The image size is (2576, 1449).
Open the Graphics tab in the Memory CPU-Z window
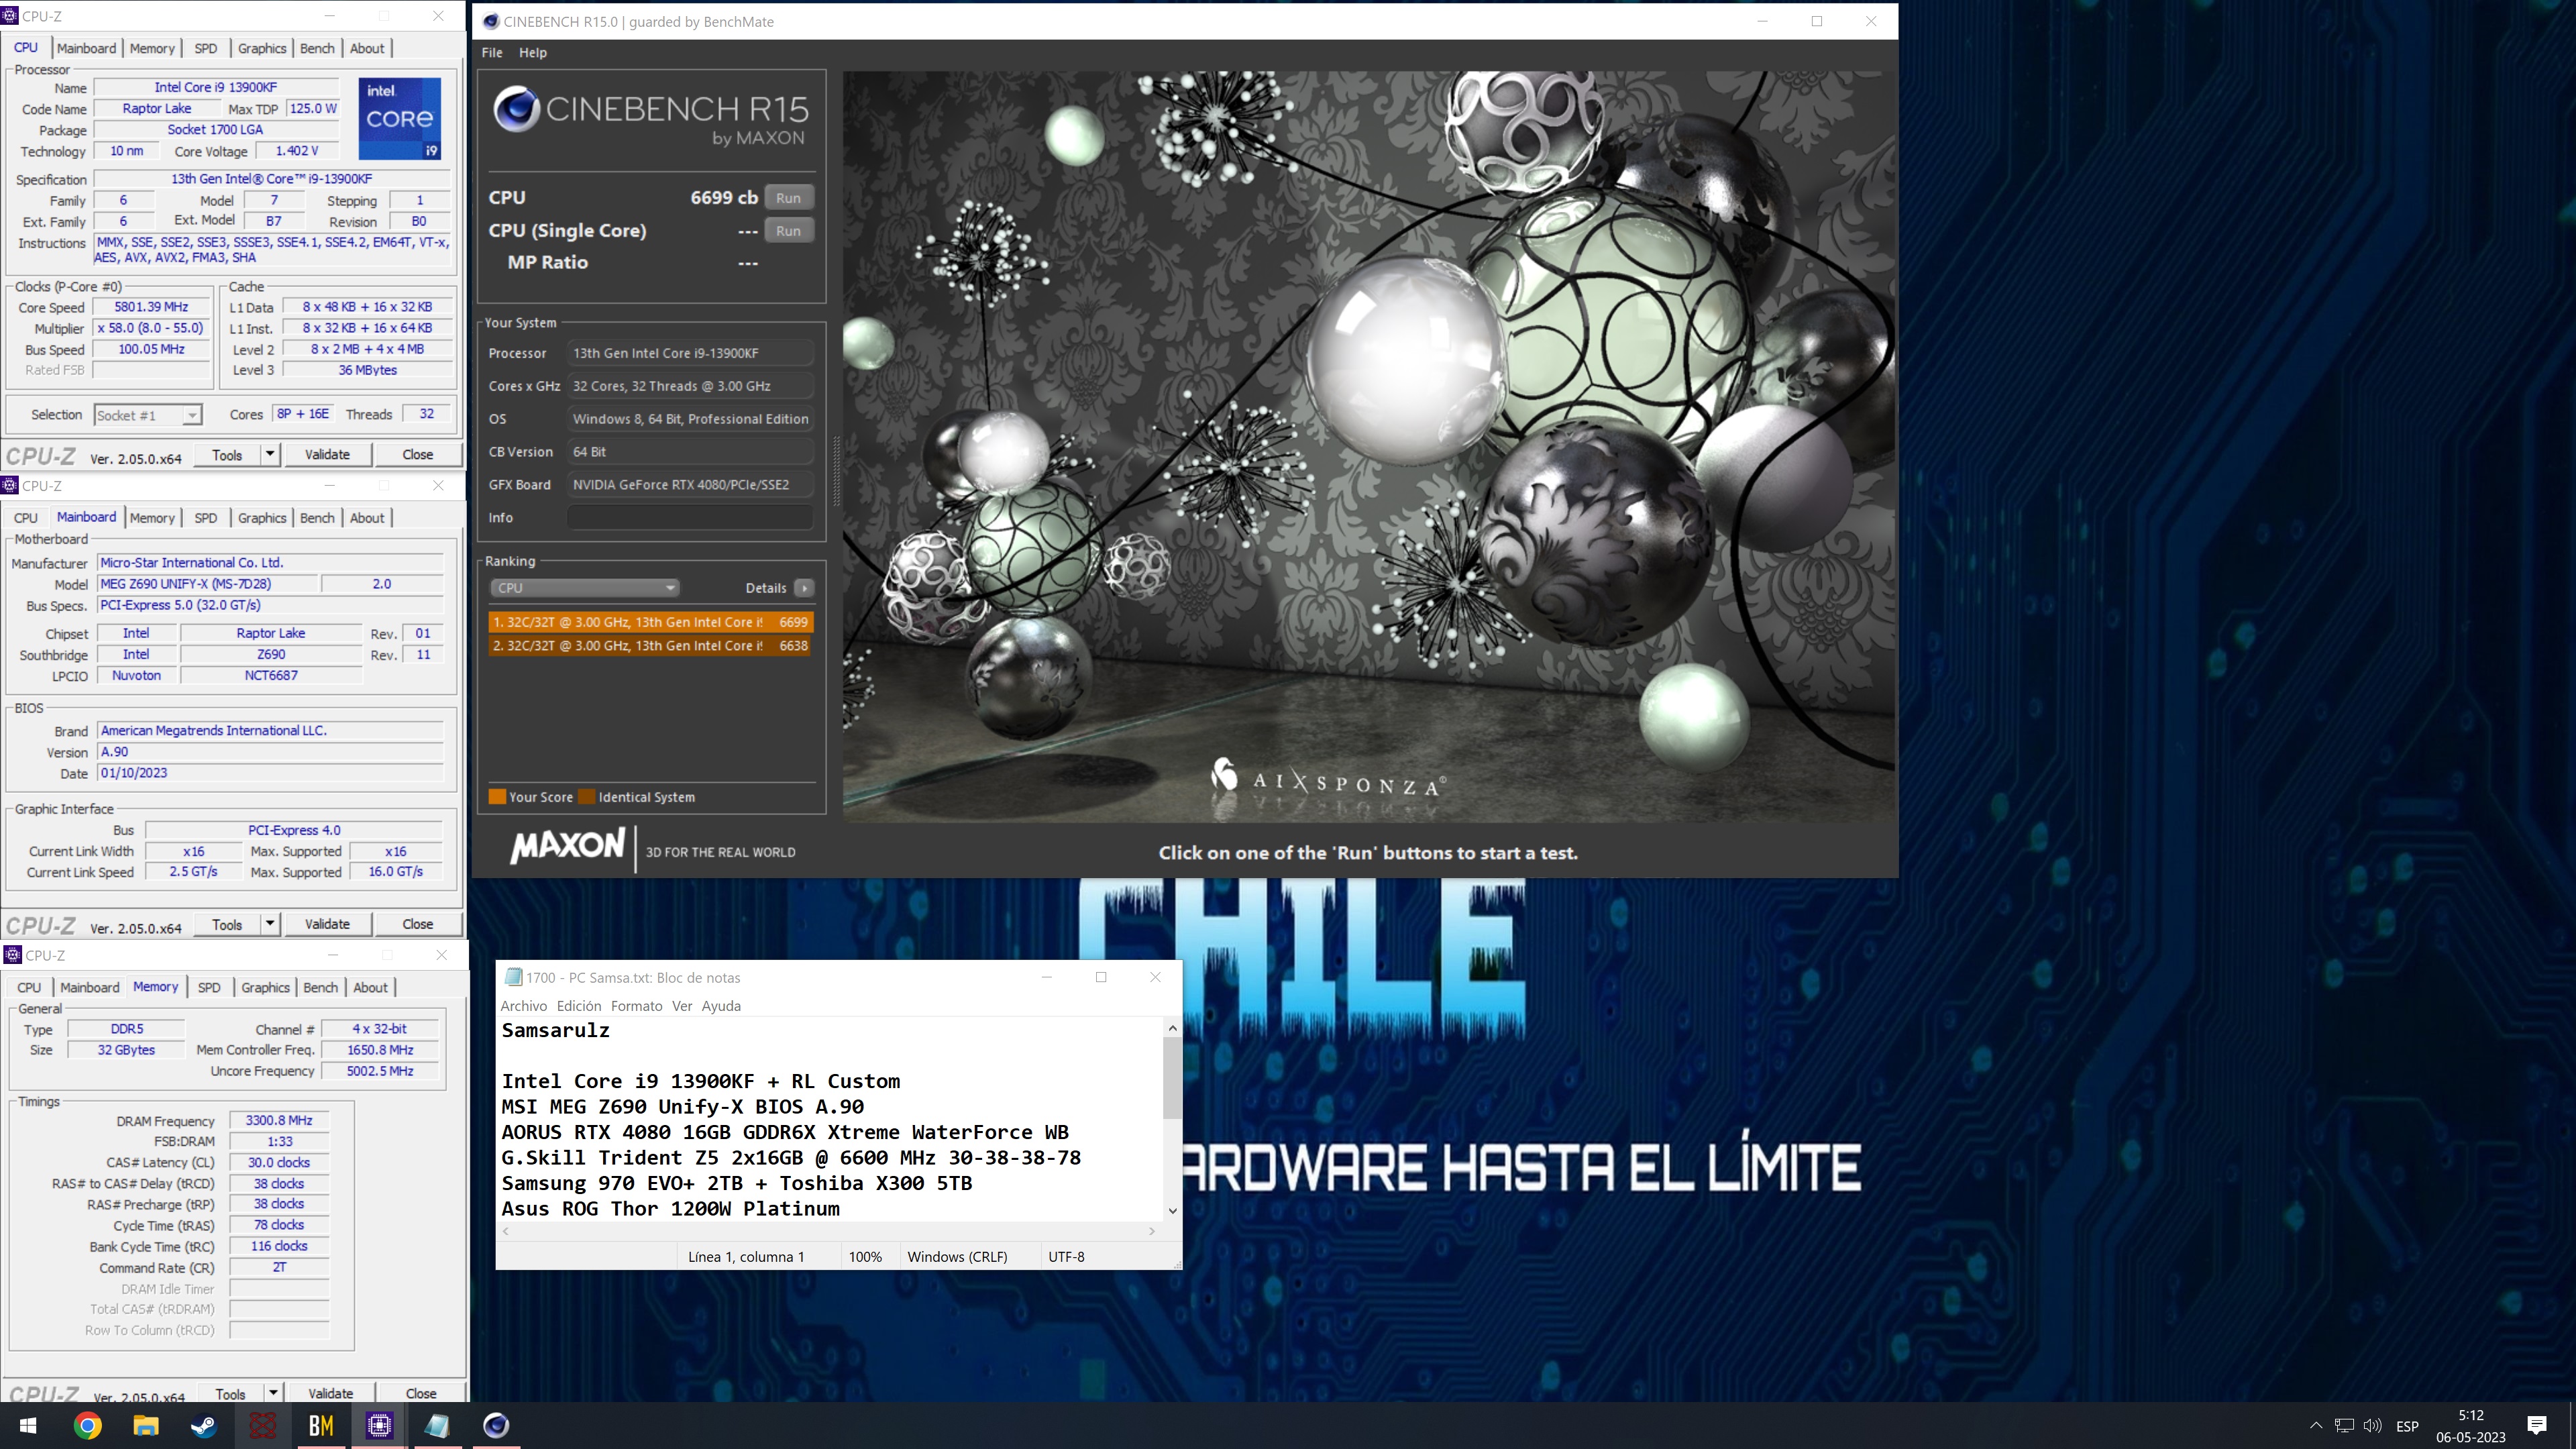point(265,987)
